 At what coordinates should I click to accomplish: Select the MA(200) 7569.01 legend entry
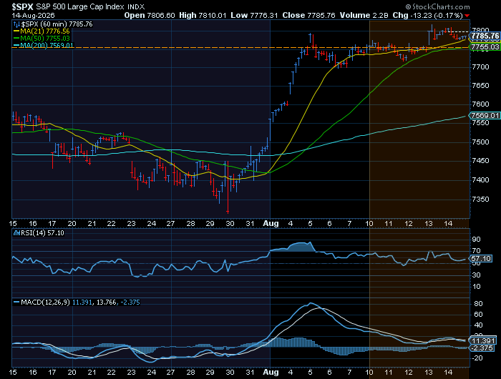pyautogui.click(x=43, y=45)
